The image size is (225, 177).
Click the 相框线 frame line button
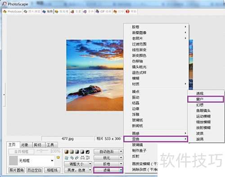coord(53,170)
